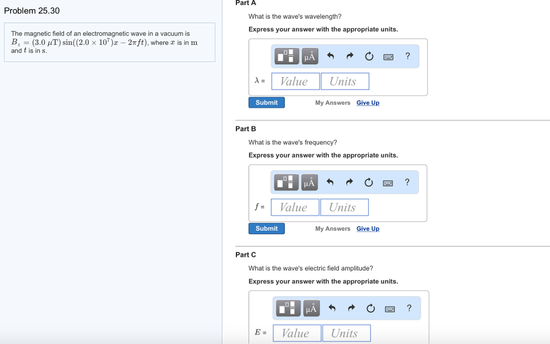Open My Answers for Part B
The width and height of the screenshot is (550, 344).
332,229
